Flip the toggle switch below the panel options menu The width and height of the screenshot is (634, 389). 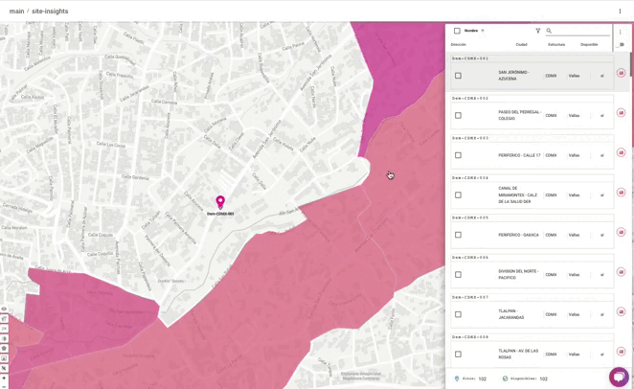pos(621,44)
